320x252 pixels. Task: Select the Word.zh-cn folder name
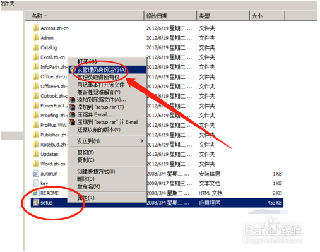53,164
